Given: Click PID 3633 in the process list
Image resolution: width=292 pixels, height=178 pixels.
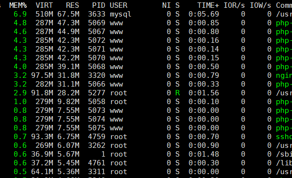Looking at the screenshot, I should tap(97, 14).
